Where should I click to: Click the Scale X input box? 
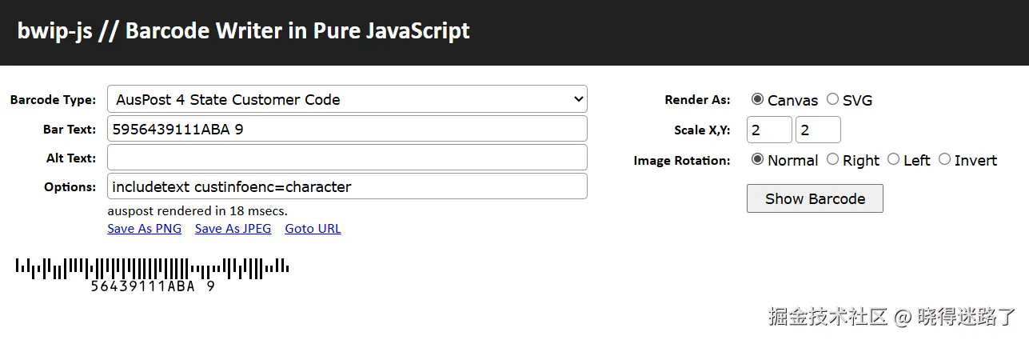click(769, 130)
